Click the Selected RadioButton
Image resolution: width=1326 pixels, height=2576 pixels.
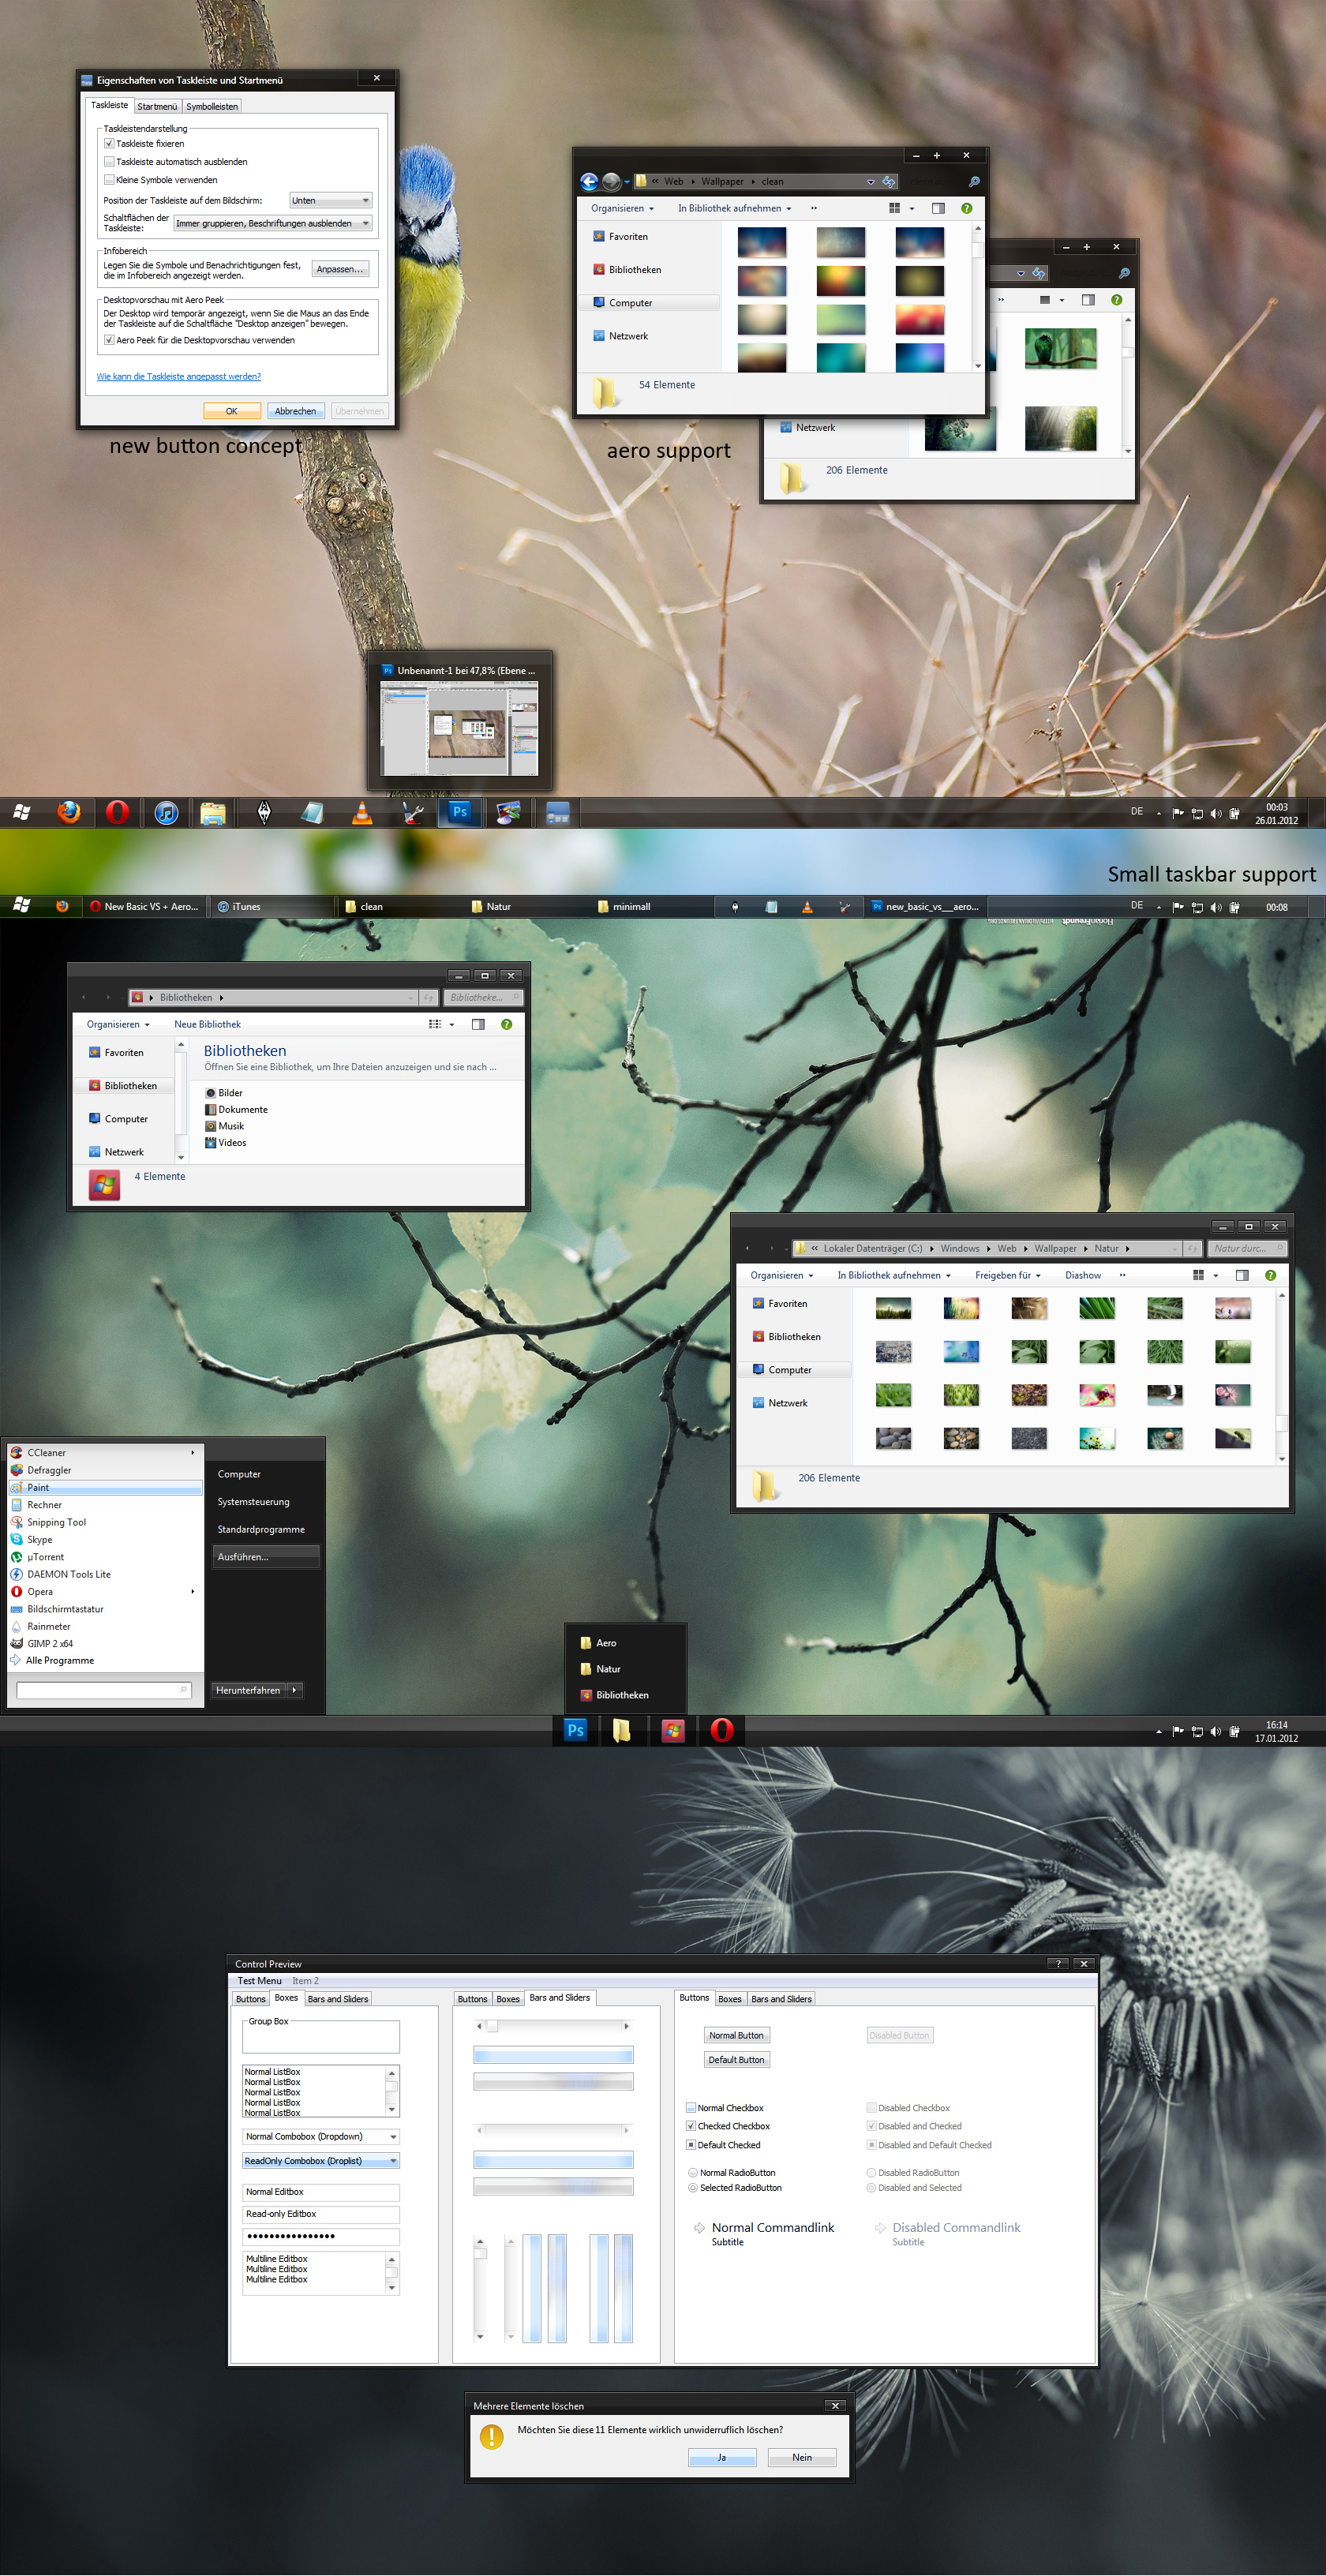(693, 2188)
